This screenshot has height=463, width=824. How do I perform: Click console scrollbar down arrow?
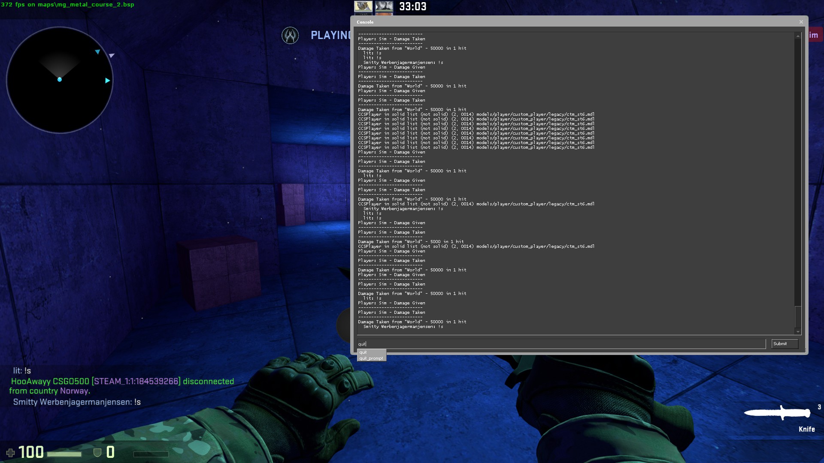click(x=798, y=331)
